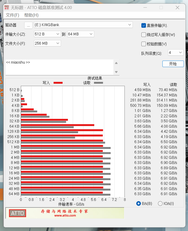The image size is (188, 231).
Task: Enable the 校验数据 verify checkbox
Action: tap(144, 44)
